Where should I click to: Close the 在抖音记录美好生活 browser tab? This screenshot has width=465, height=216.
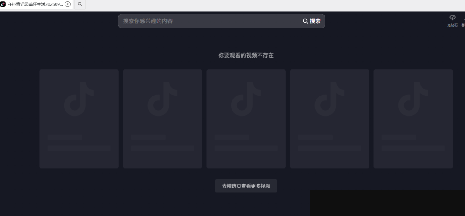coord(68,4)
